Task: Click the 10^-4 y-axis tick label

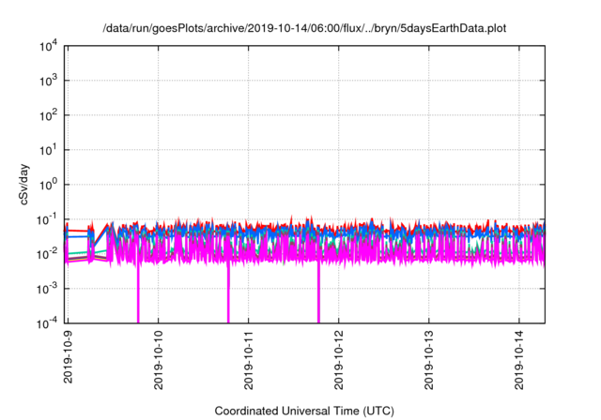Action: coord(48,323)
